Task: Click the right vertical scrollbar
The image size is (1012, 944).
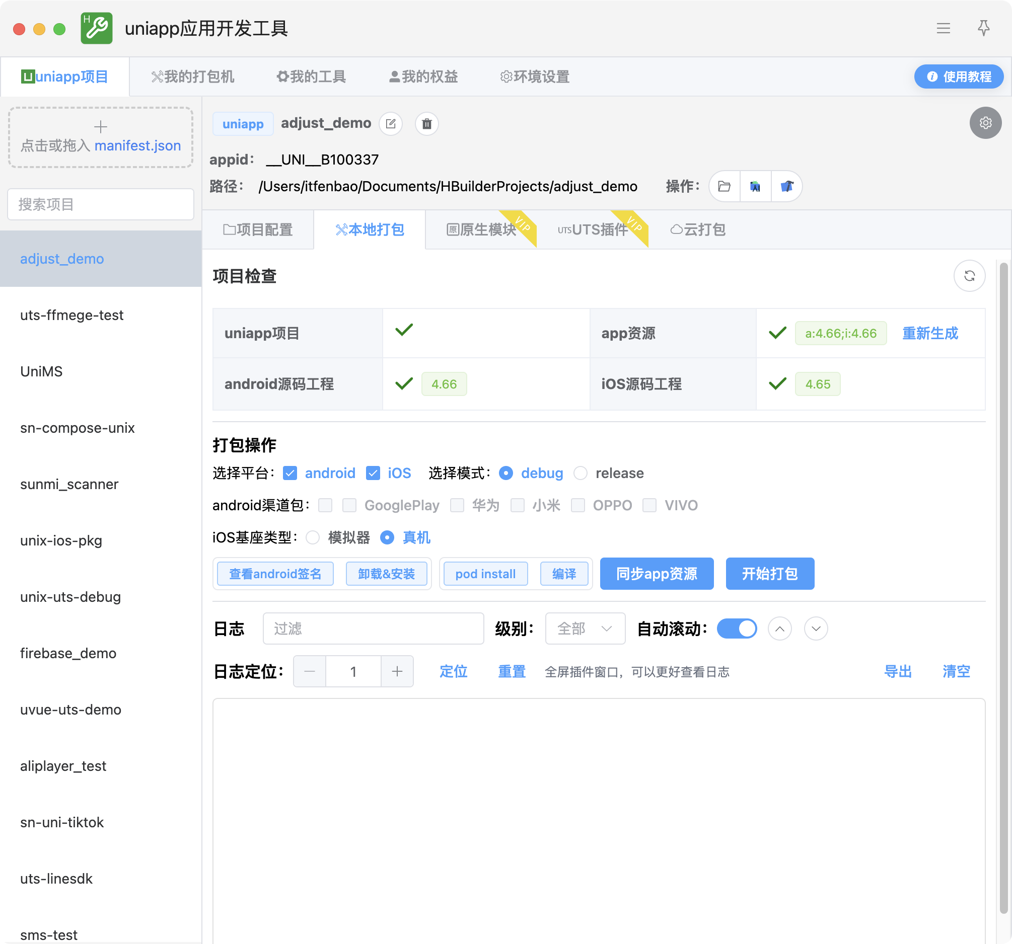Action: click(1003, 588)
